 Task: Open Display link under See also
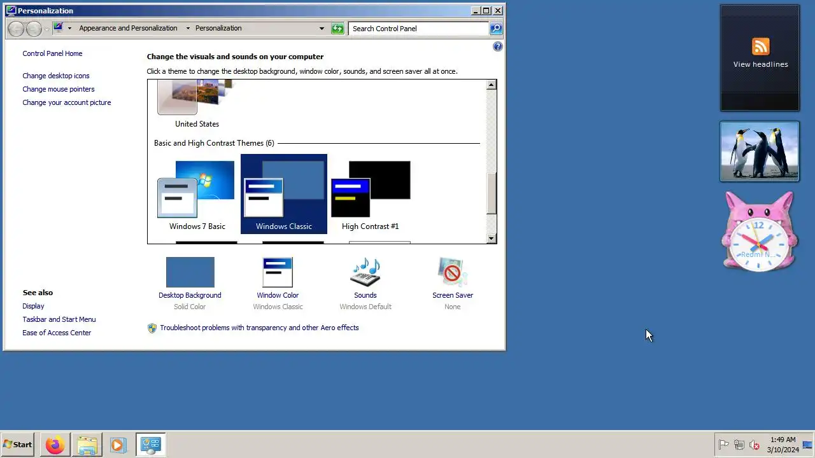tap(33, 306)
